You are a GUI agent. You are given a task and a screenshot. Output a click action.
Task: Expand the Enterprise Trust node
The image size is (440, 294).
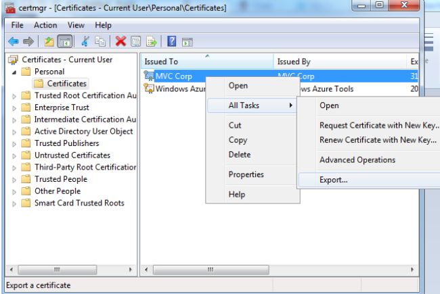point(14,108)
